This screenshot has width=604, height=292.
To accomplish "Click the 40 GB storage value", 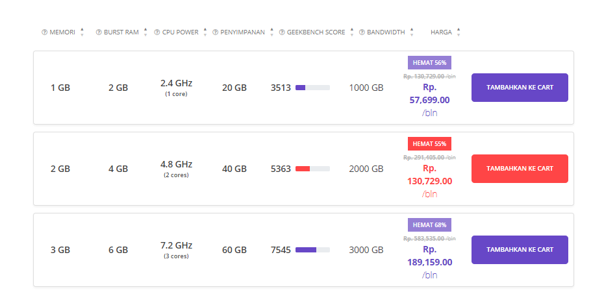I will coord(234,169).
